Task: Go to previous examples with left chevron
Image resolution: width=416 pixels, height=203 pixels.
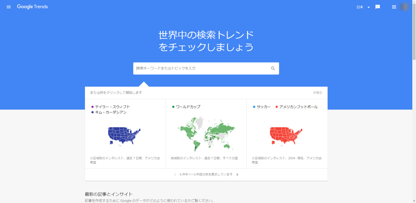Action: point(175,175)
